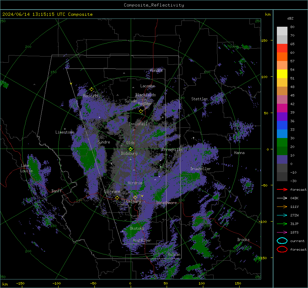Click the red forecast ellipse in legend
This screenshot has height=288, width=308.
(x=282, y=249)
